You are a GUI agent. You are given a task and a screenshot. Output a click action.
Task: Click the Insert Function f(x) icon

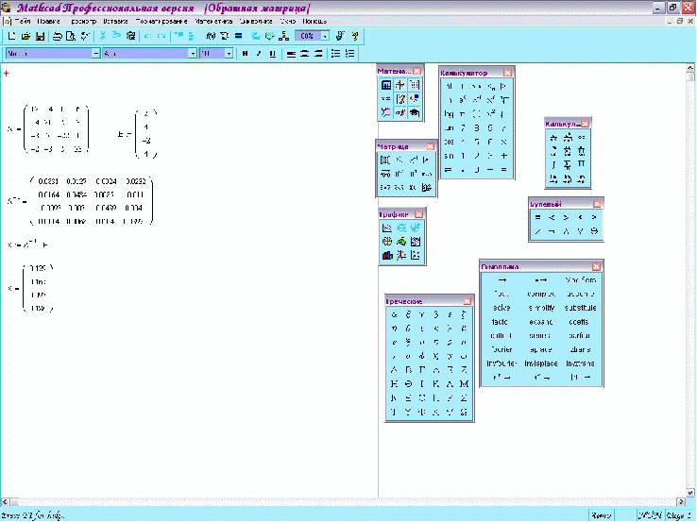point(211,36)
